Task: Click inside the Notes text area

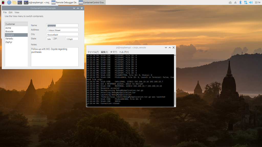Action: click(55, 57)
